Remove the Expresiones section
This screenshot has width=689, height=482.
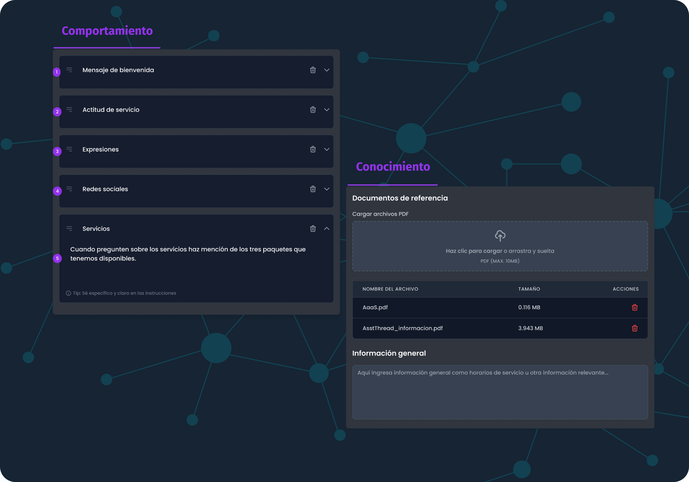point(313,149)
